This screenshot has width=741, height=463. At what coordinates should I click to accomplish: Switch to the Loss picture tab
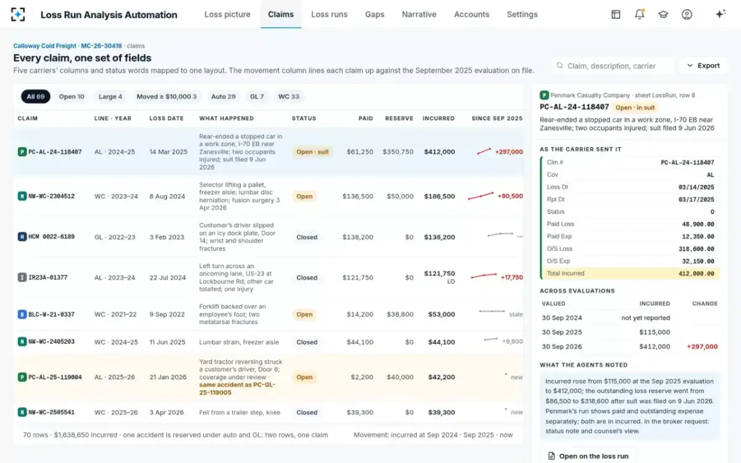pos(227,14)
